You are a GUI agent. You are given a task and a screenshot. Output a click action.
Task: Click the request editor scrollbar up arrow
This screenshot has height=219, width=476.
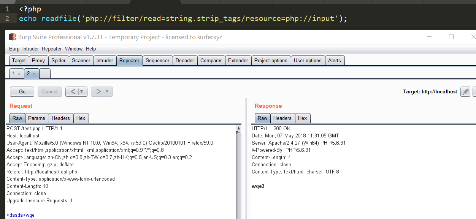(x=238, y=128)
